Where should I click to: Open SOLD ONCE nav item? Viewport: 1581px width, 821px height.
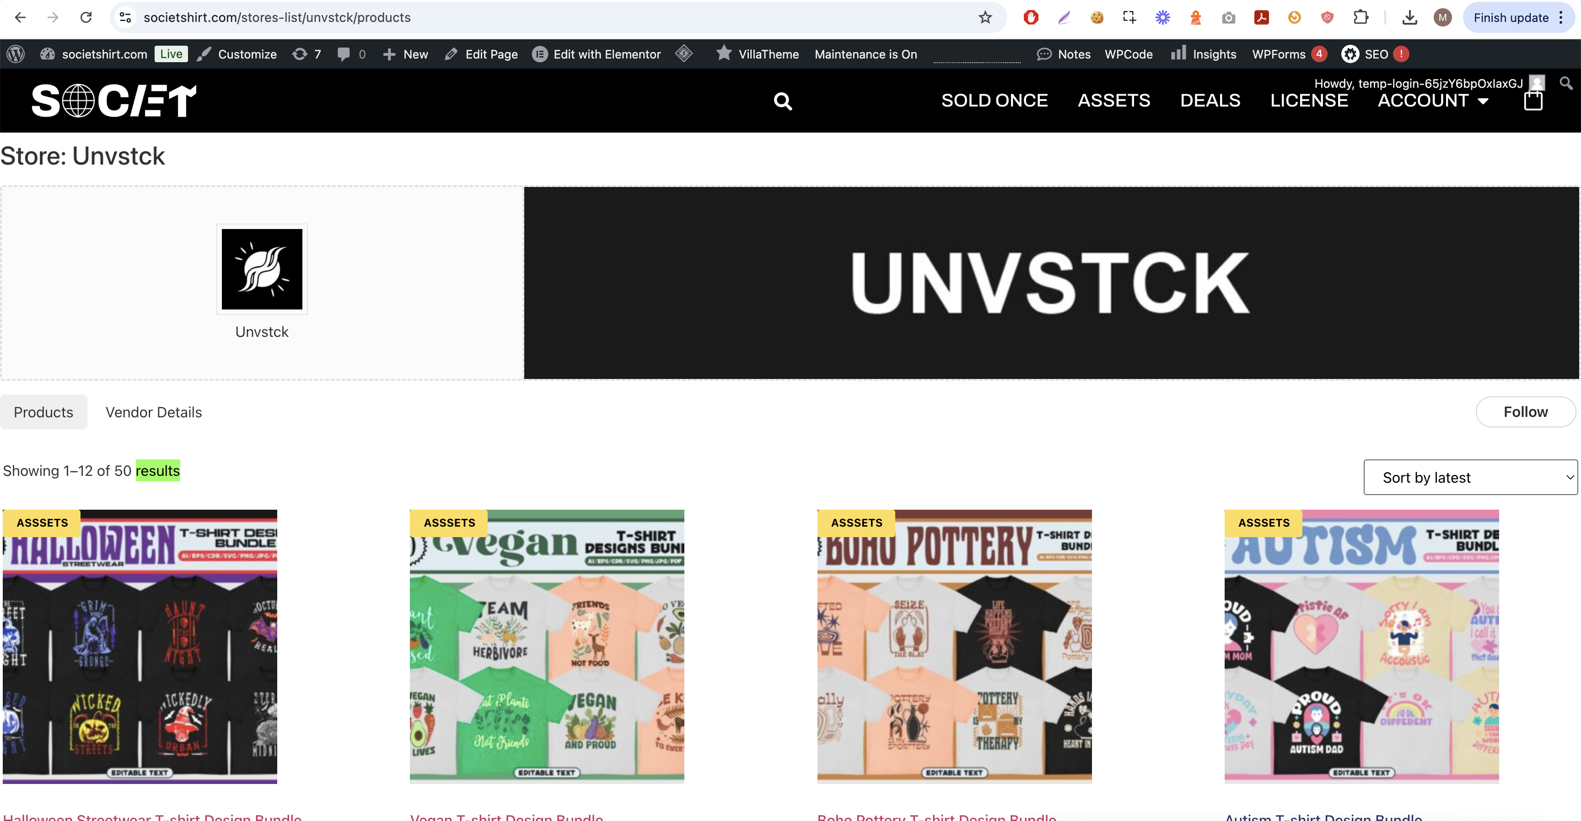click(x=994, y=101)
